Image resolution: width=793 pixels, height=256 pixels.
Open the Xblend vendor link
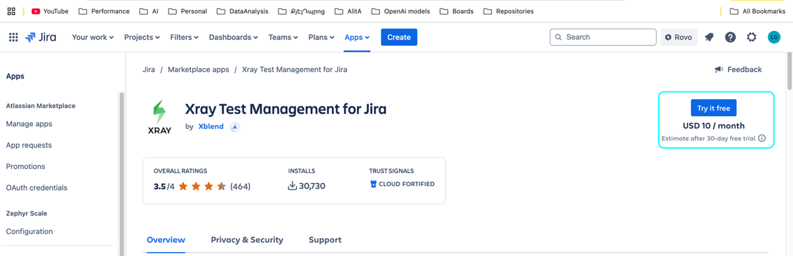(211, 126)
